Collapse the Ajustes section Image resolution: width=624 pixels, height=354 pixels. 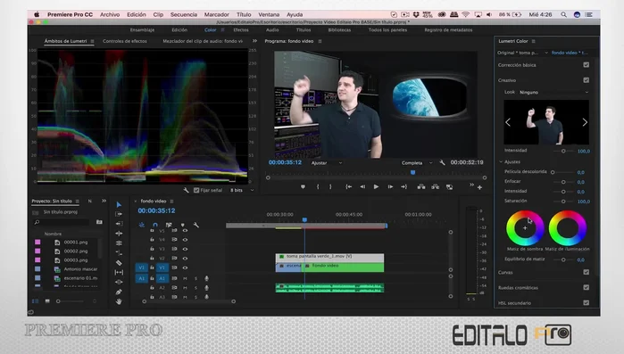click(x=501, y=162)
